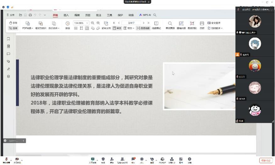Open the attachments paperclip sidebar icon

click(8, 61)
